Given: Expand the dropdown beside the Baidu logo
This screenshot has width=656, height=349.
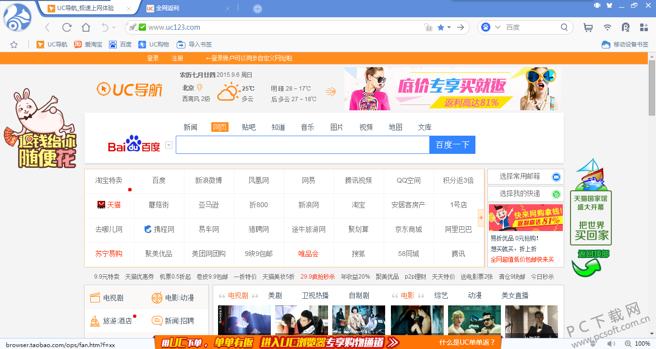Looking at the screenshot, I should tap(169, 145).
